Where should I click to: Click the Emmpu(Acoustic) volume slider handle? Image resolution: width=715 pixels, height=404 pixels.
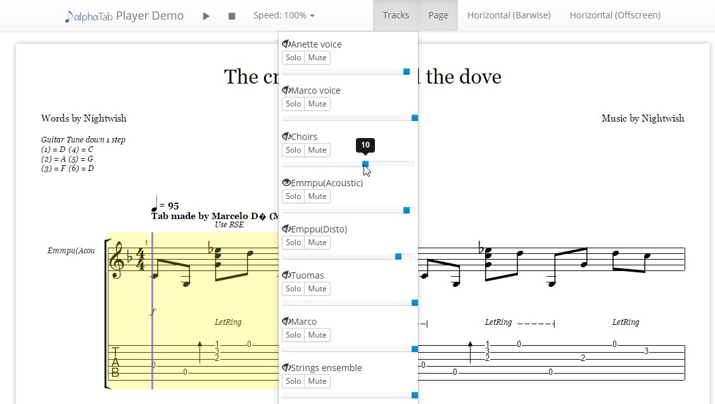pyautogui.click(x=407, y=210)
